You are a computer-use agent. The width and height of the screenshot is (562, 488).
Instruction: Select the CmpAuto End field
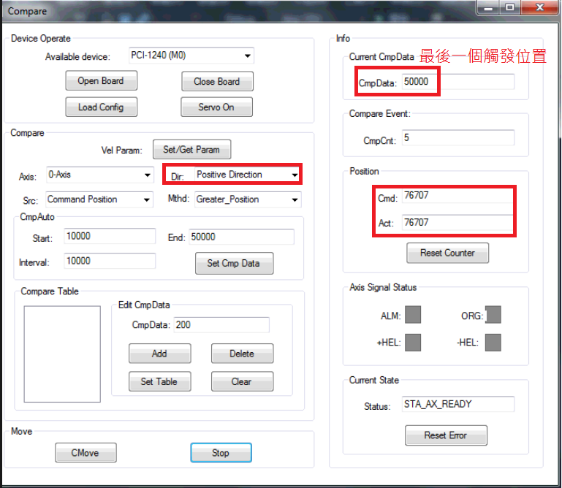tap(242, 237)
